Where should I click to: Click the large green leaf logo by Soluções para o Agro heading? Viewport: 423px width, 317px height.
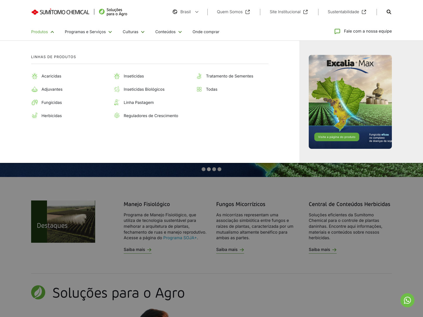tap(38, 292)
